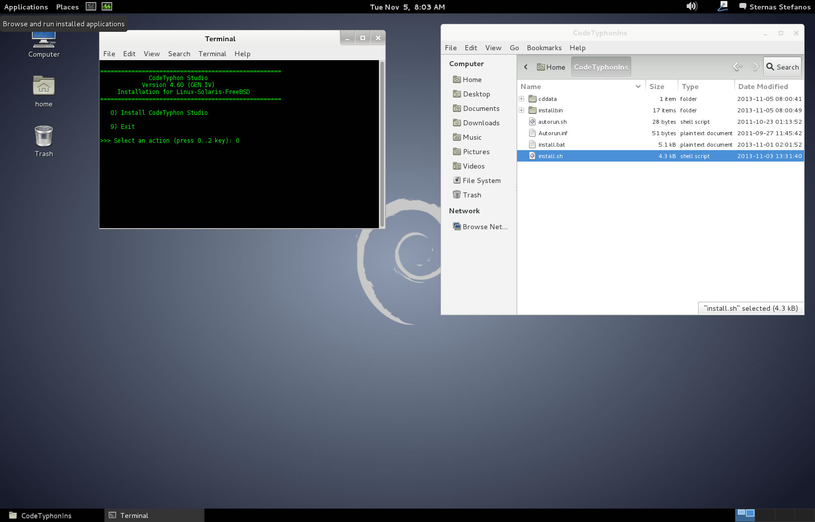Open the Bookmarks menu
This screenshot has width=815, height=522.
544,48
